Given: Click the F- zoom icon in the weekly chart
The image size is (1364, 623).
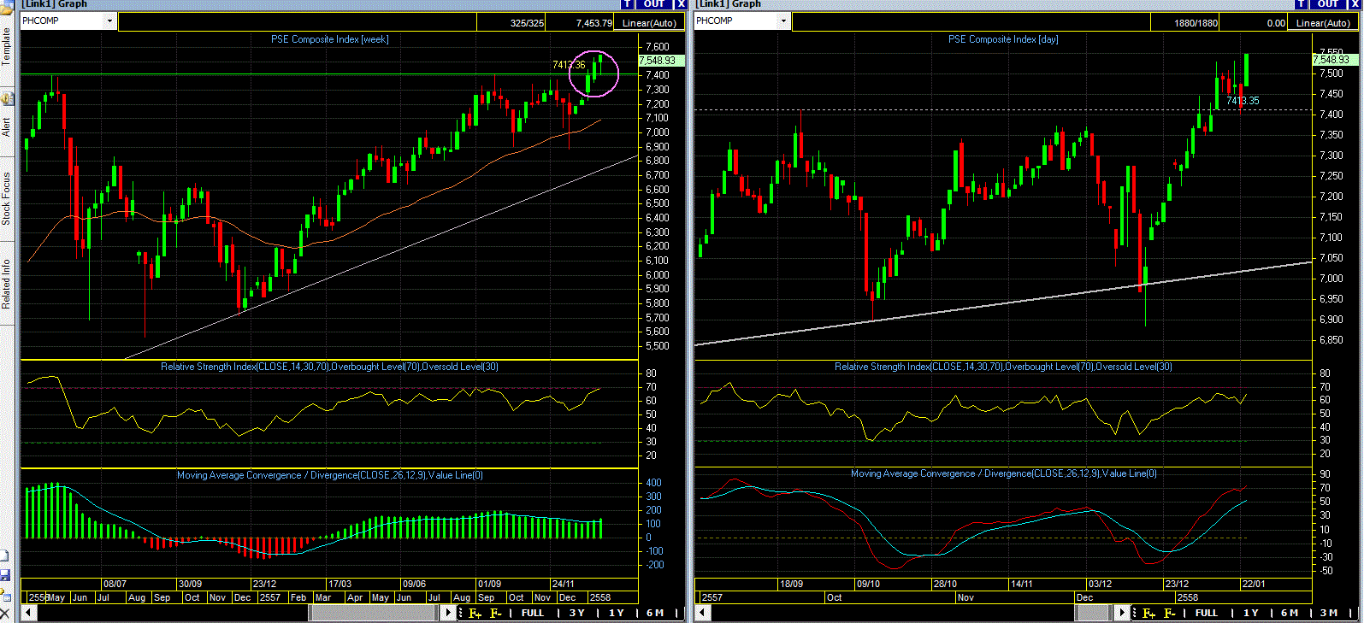Looking at the screenshot, I should pyautogui.click(x=496, y=613).
